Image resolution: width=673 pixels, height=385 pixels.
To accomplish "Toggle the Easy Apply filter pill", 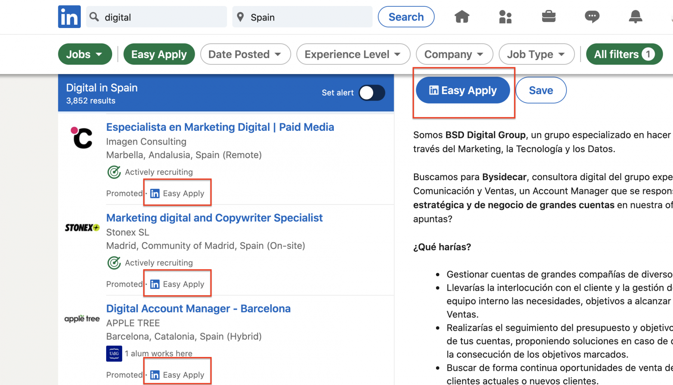I will 159,54.
